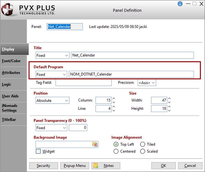The image size is (205, 172).
Task: Increase Width value with up arrow
Action: point(169,99)
